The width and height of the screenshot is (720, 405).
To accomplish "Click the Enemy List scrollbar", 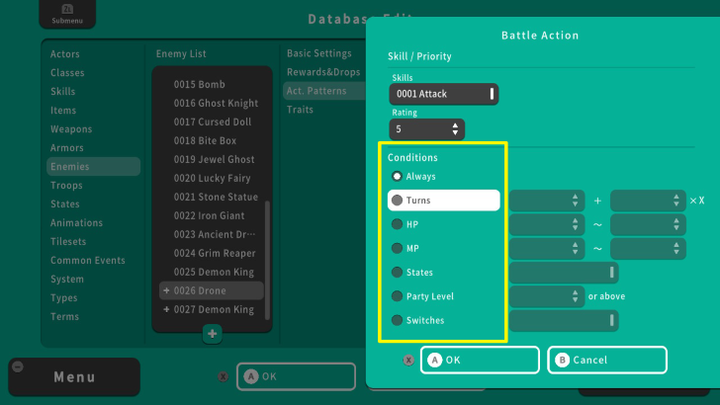I will 268,260.
